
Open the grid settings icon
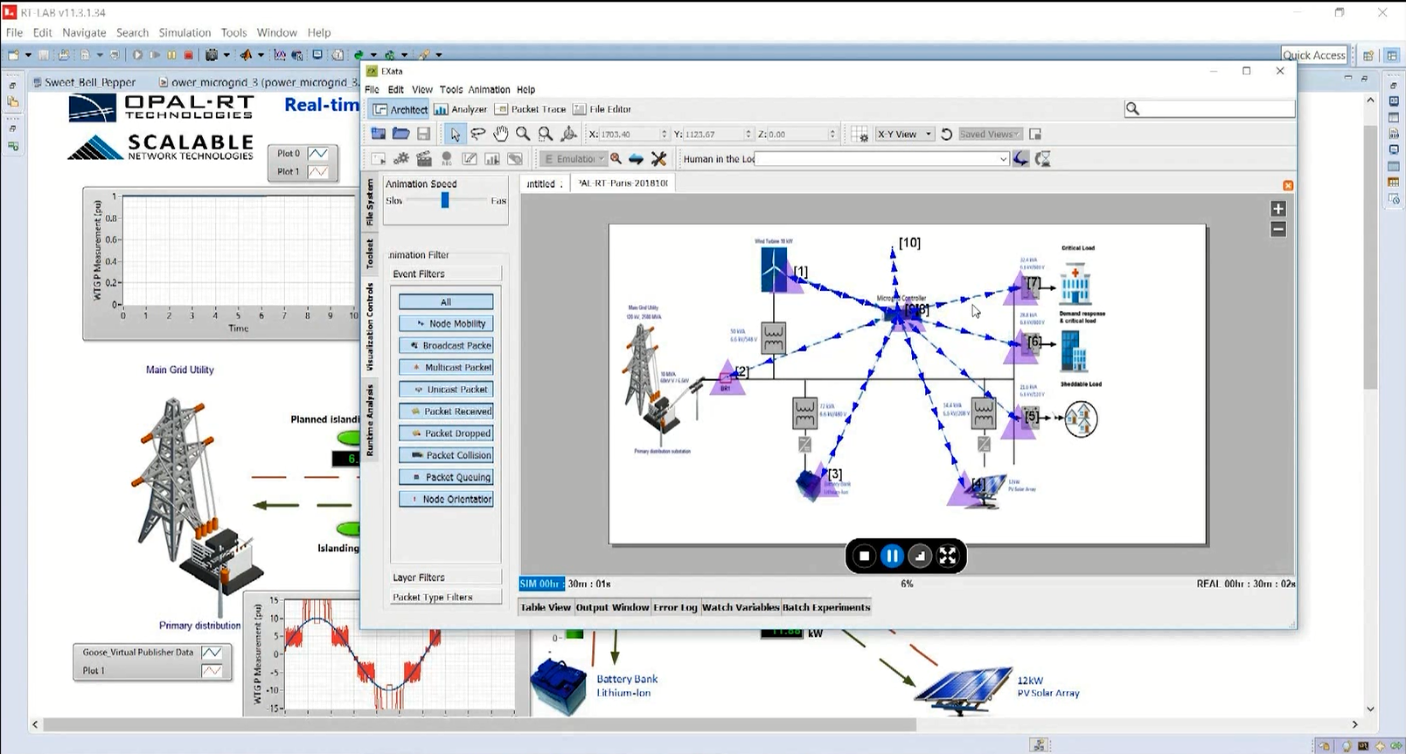click(860, 135)
